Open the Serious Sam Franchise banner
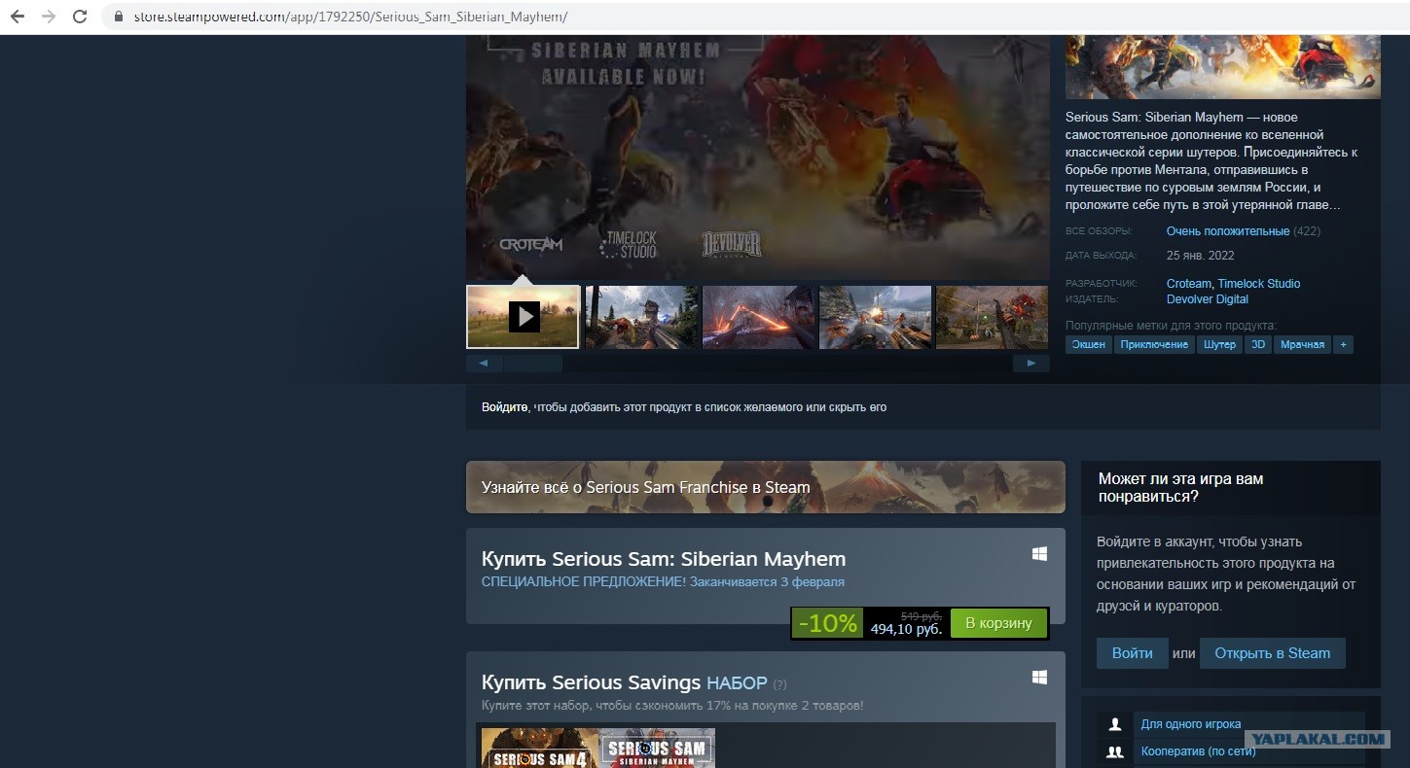This screenshot has width=1410, height=768. pos(766,487)
